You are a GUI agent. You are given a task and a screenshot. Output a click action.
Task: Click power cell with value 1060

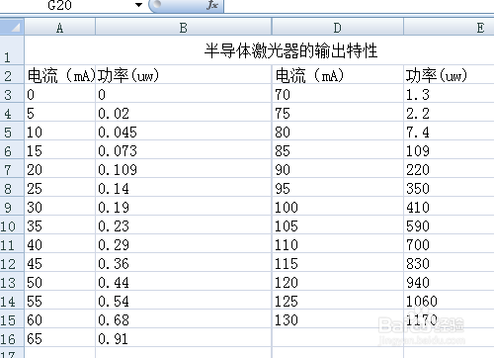449,300
